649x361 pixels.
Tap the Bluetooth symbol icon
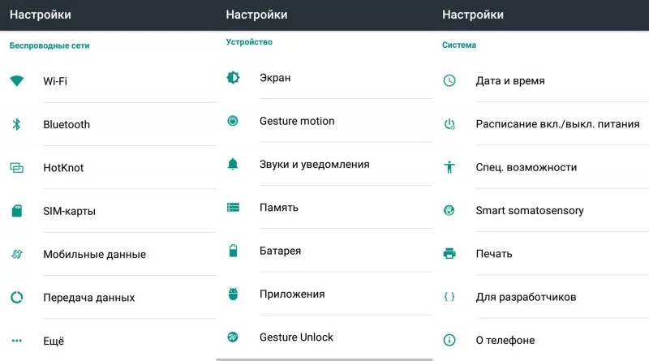click(16, 124)
